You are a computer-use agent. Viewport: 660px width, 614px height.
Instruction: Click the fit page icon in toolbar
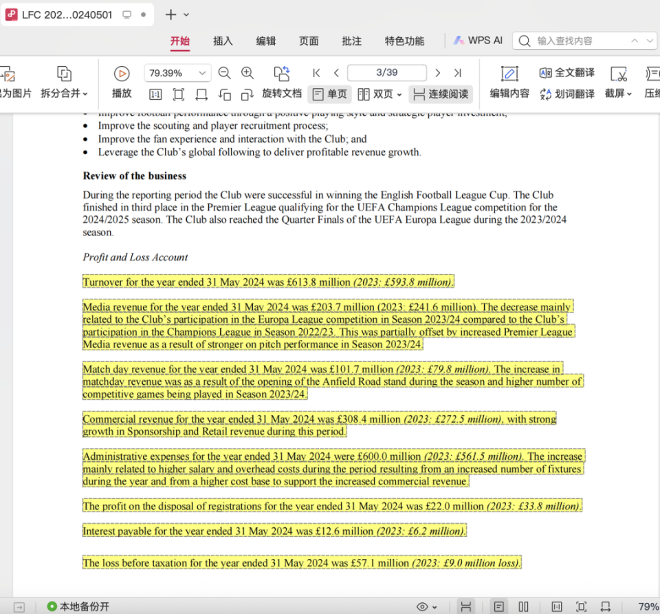179,94
